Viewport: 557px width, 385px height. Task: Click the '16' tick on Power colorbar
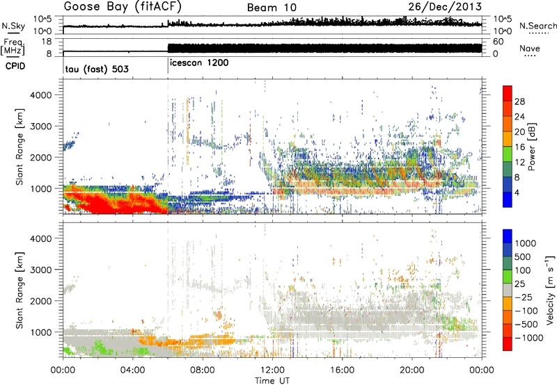519,147
